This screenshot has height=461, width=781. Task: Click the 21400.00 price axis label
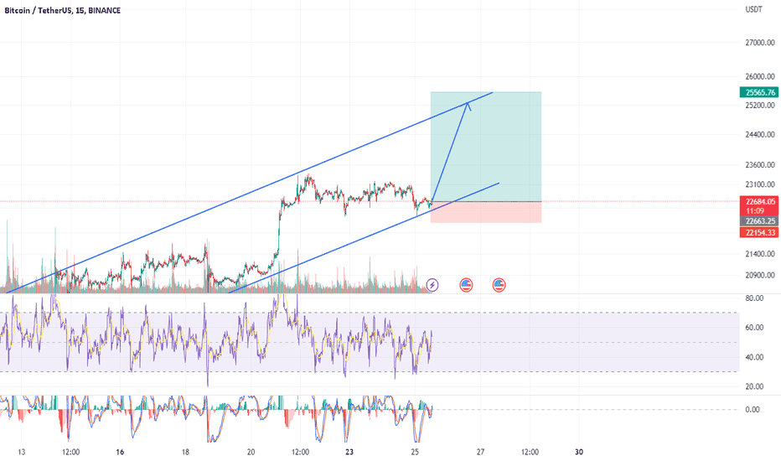tap(760, 254)
